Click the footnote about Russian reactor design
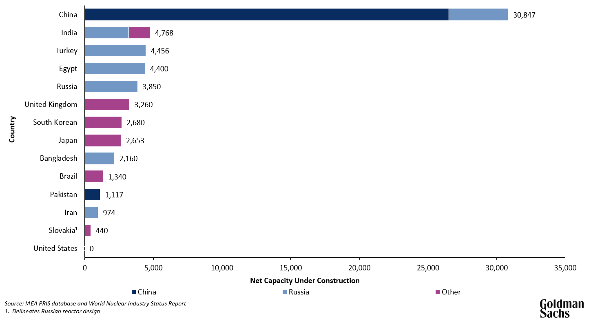 [x=51, y=311]
